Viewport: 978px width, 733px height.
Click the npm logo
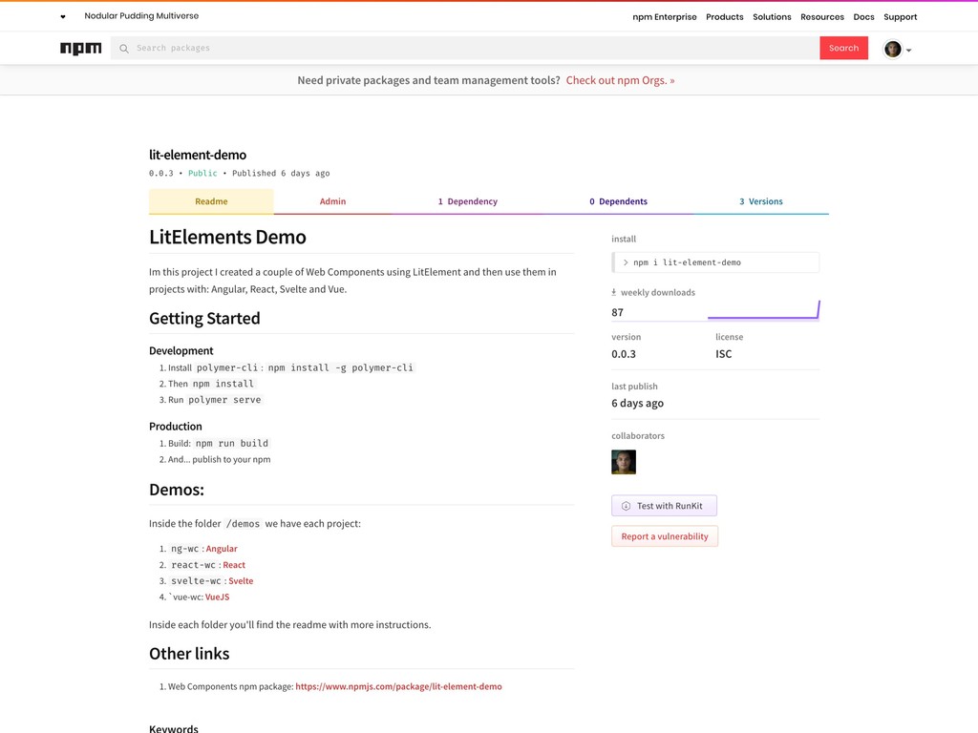click(81, 49)
